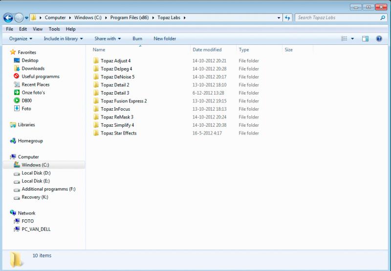Select the Topaz Adjust 4 folder icon
The image size is (391, 271).
coord(96,60)
